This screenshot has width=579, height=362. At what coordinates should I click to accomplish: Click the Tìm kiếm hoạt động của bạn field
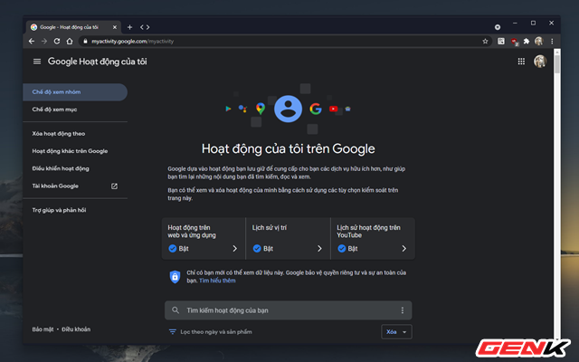coord(288,310)
